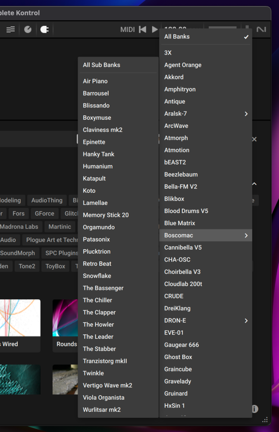Open the teal waveform product thumbnail
279x432 pixels.
(x=20, y=379)
